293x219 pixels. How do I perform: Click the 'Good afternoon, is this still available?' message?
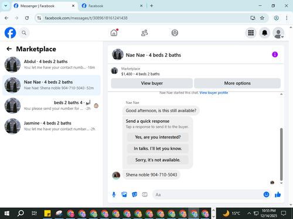click(x=161, y=110)
